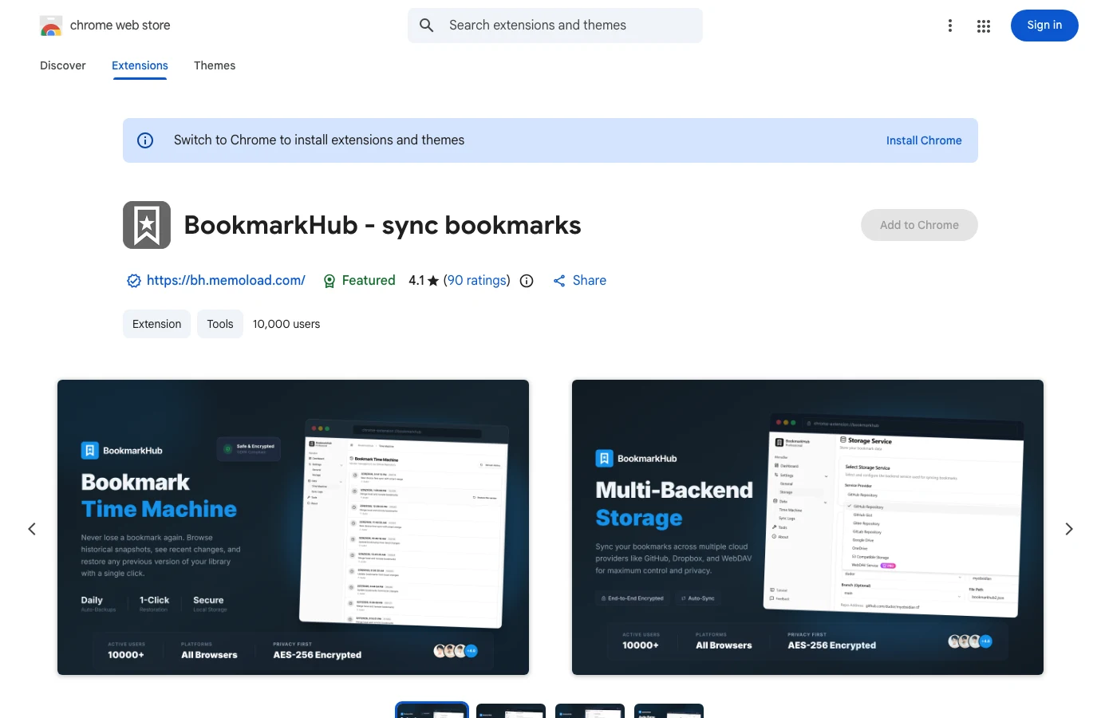Click the info icon in the banner
Viewport: 1101px width, 718px height.
pyautogui.click(x=145, y=140)
